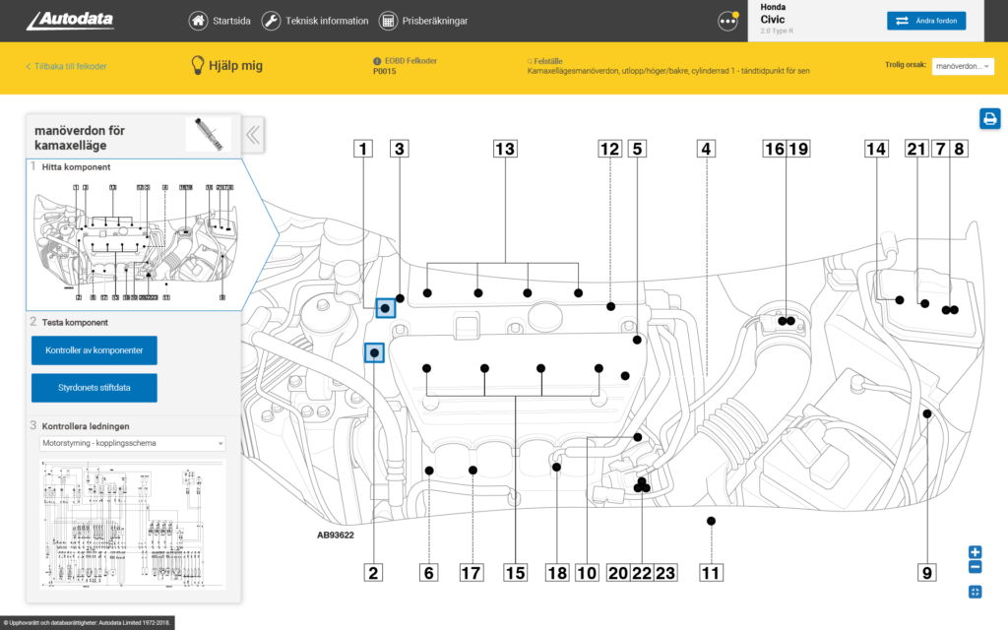Open the three-dots notifications menu

pos(728,21)
